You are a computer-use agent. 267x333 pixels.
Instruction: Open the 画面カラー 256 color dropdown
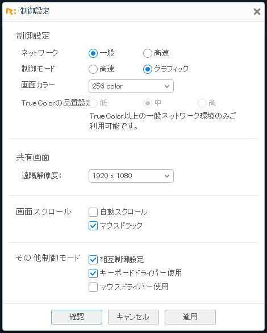(x=131, y=86)
